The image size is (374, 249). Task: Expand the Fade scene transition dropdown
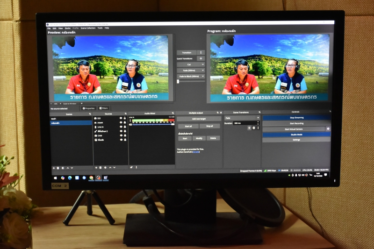[x=258, y=118]
